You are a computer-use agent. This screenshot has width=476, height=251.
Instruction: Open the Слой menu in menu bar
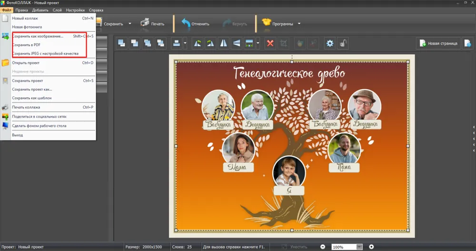[x=57, y=10]
